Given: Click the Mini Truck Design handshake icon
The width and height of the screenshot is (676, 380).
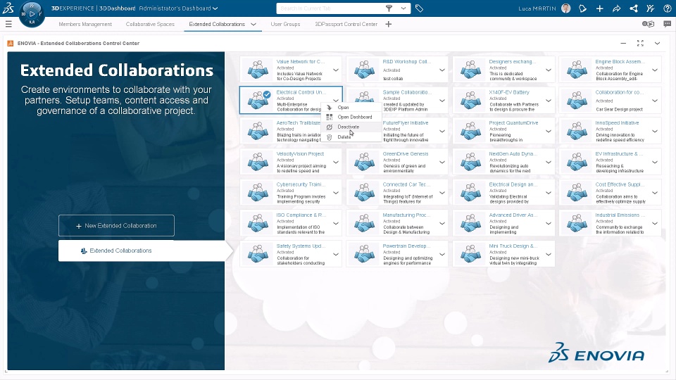Looking at the screenshot, I should click(x=470, y=254).
